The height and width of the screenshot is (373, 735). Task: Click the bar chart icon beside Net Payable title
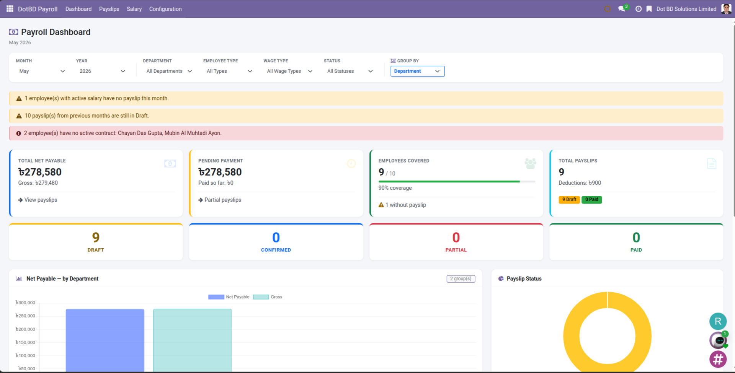click(19, 279)
